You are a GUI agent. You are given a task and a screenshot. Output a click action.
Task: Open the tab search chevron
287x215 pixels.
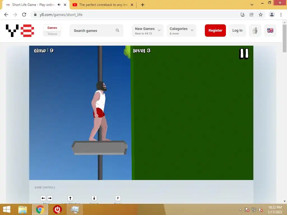(252, 5)
